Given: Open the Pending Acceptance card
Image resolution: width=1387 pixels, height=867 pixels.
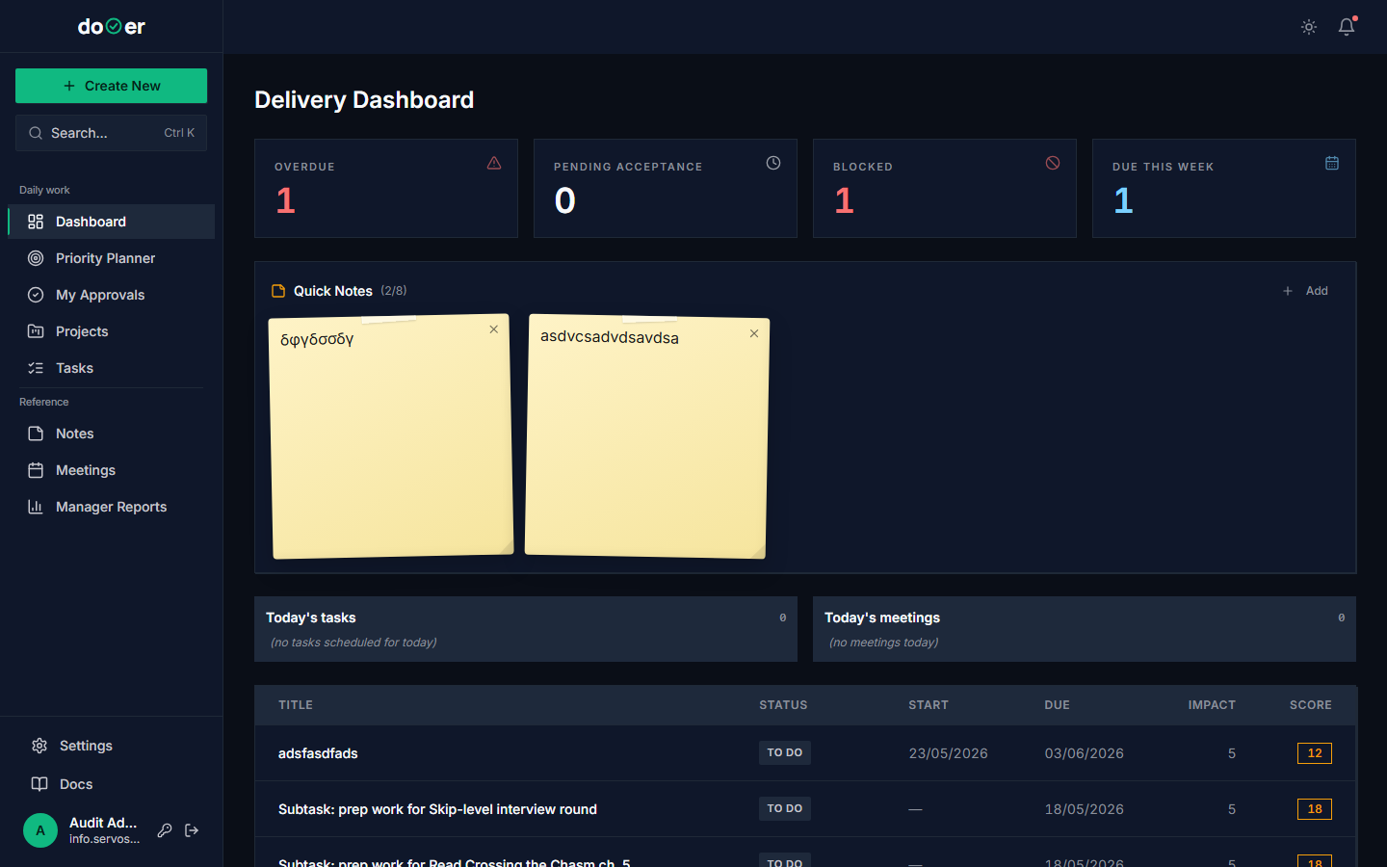Looking at the screenshot, I should coord(666,189).
